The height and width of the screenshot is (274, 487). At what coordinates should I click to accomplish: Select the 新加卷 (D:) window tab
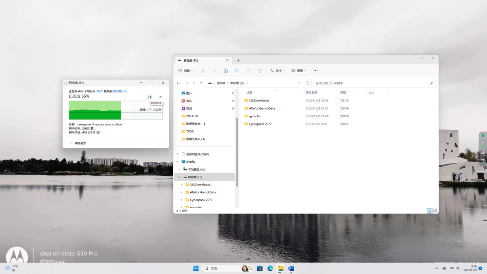pos(203,60)
